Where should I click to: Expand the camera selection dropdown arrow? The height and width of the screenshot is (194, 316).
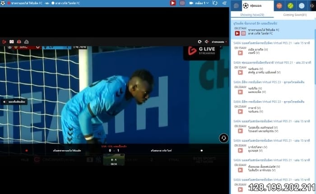(x=207, y=3)
